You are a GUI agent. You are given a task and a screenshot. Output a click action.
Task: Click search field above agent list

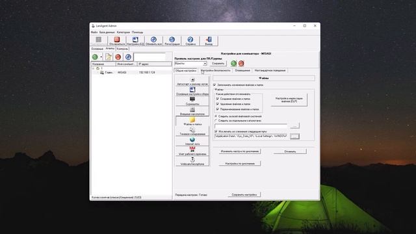pos(149,57)
